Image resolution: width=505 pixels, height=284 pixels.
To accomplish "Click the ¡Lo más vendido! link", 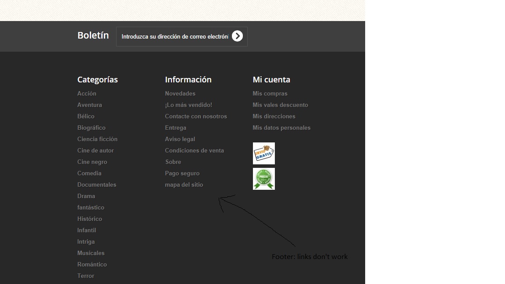I will pos(188,105).
